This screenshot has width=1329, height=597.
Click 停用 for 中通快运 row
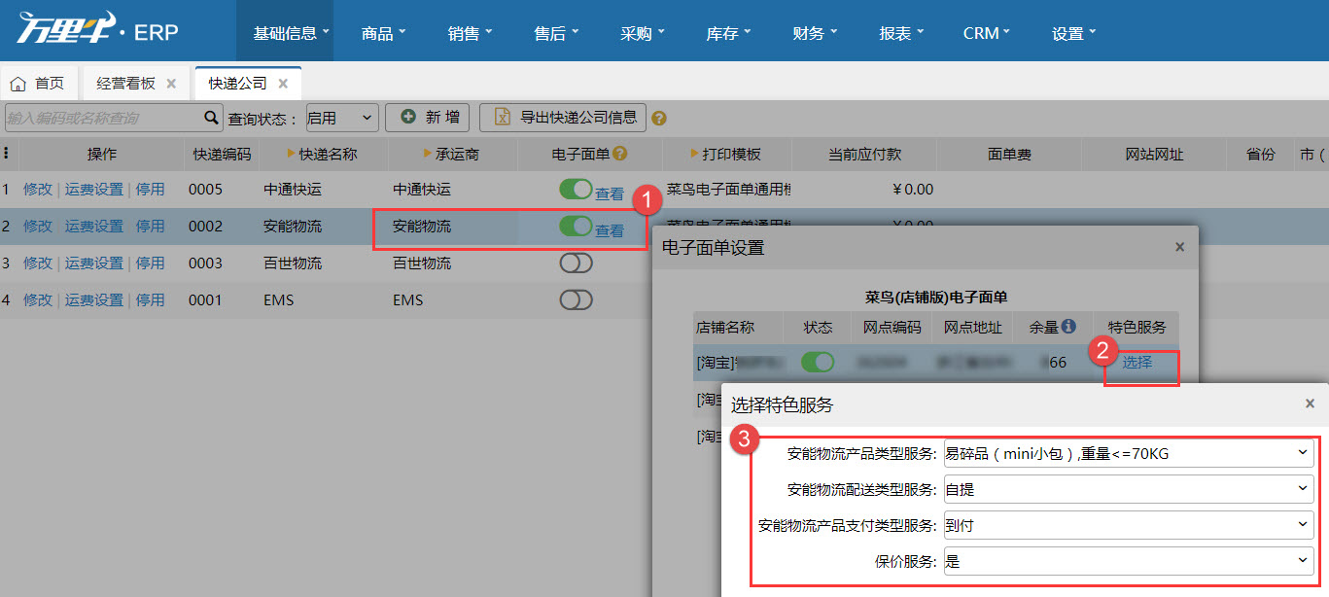point(150,190)
